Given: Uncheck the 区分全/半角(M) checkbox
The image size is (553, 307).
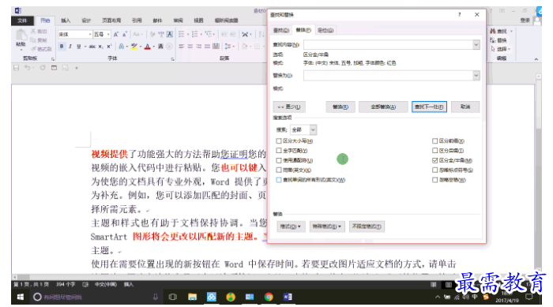Looking at the screenshot, I should 434,160.
